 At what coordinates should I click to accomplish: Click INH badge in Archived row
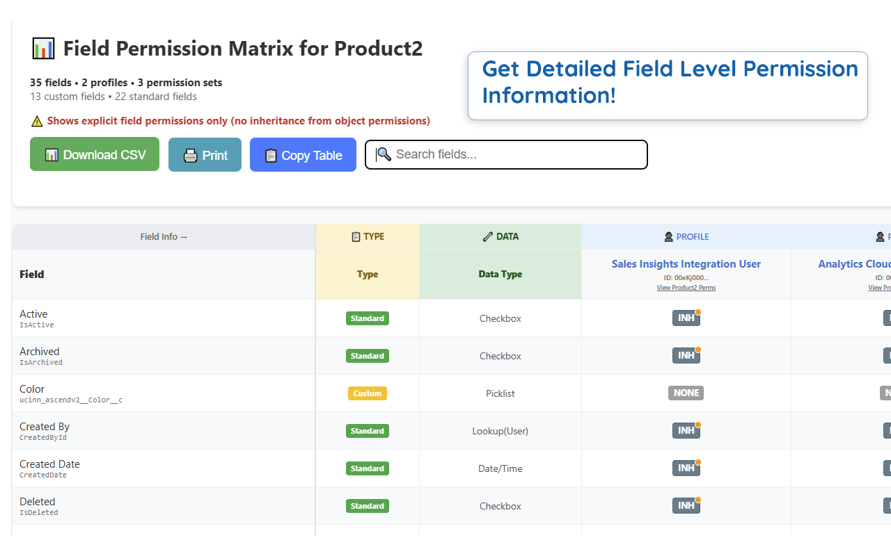[x=686, y=356]
